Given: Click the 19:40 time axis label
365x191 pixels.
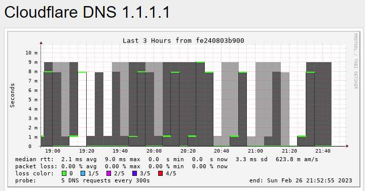Looking at the screenshot, I should [120, 151].
